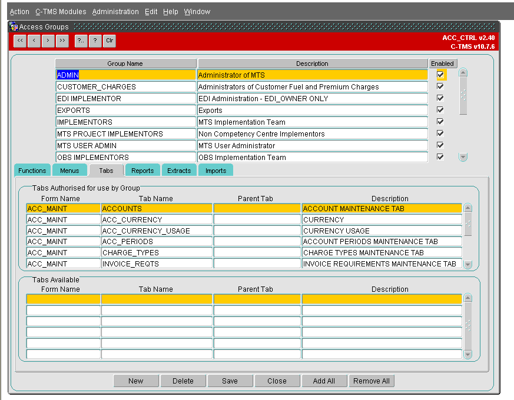This screenshot has height=400, width=514.
Task: Click the New button
Action: (135, 381)
